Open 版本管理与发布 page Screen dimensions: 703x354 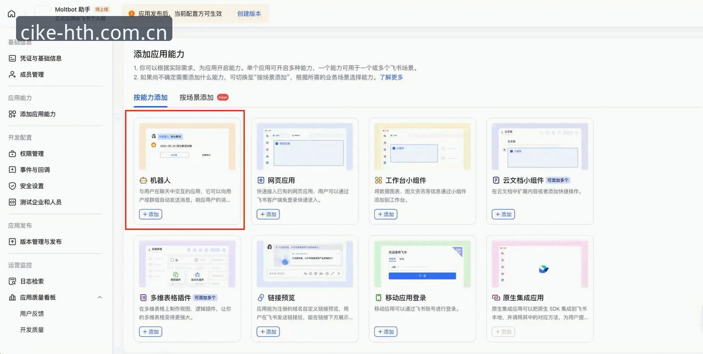point(41,242)
